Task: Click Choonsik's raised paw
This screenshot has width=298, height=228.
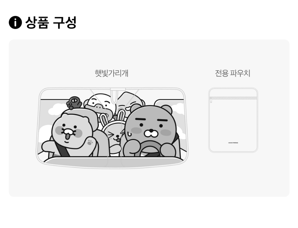Action: (90, 142)
